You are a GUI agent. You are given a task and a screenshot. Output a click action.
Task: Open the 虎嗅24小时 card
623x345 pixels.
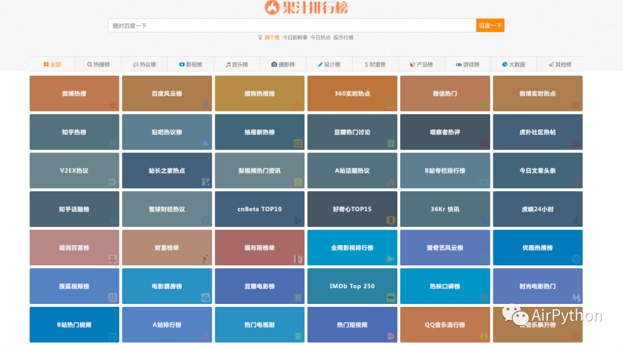[x=538, y=209]
